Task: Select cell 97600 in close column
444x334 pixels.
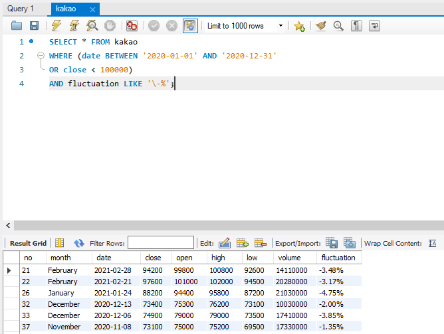Action: coord(156,282)
